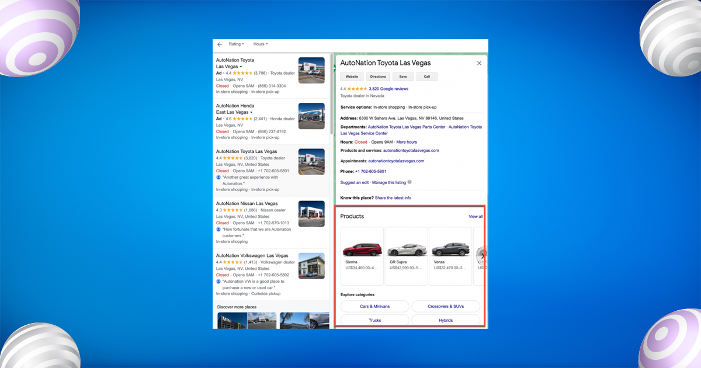Click View all products link
Image resolution: width=701 pixels, height=368 pixels.
point(476,217)
